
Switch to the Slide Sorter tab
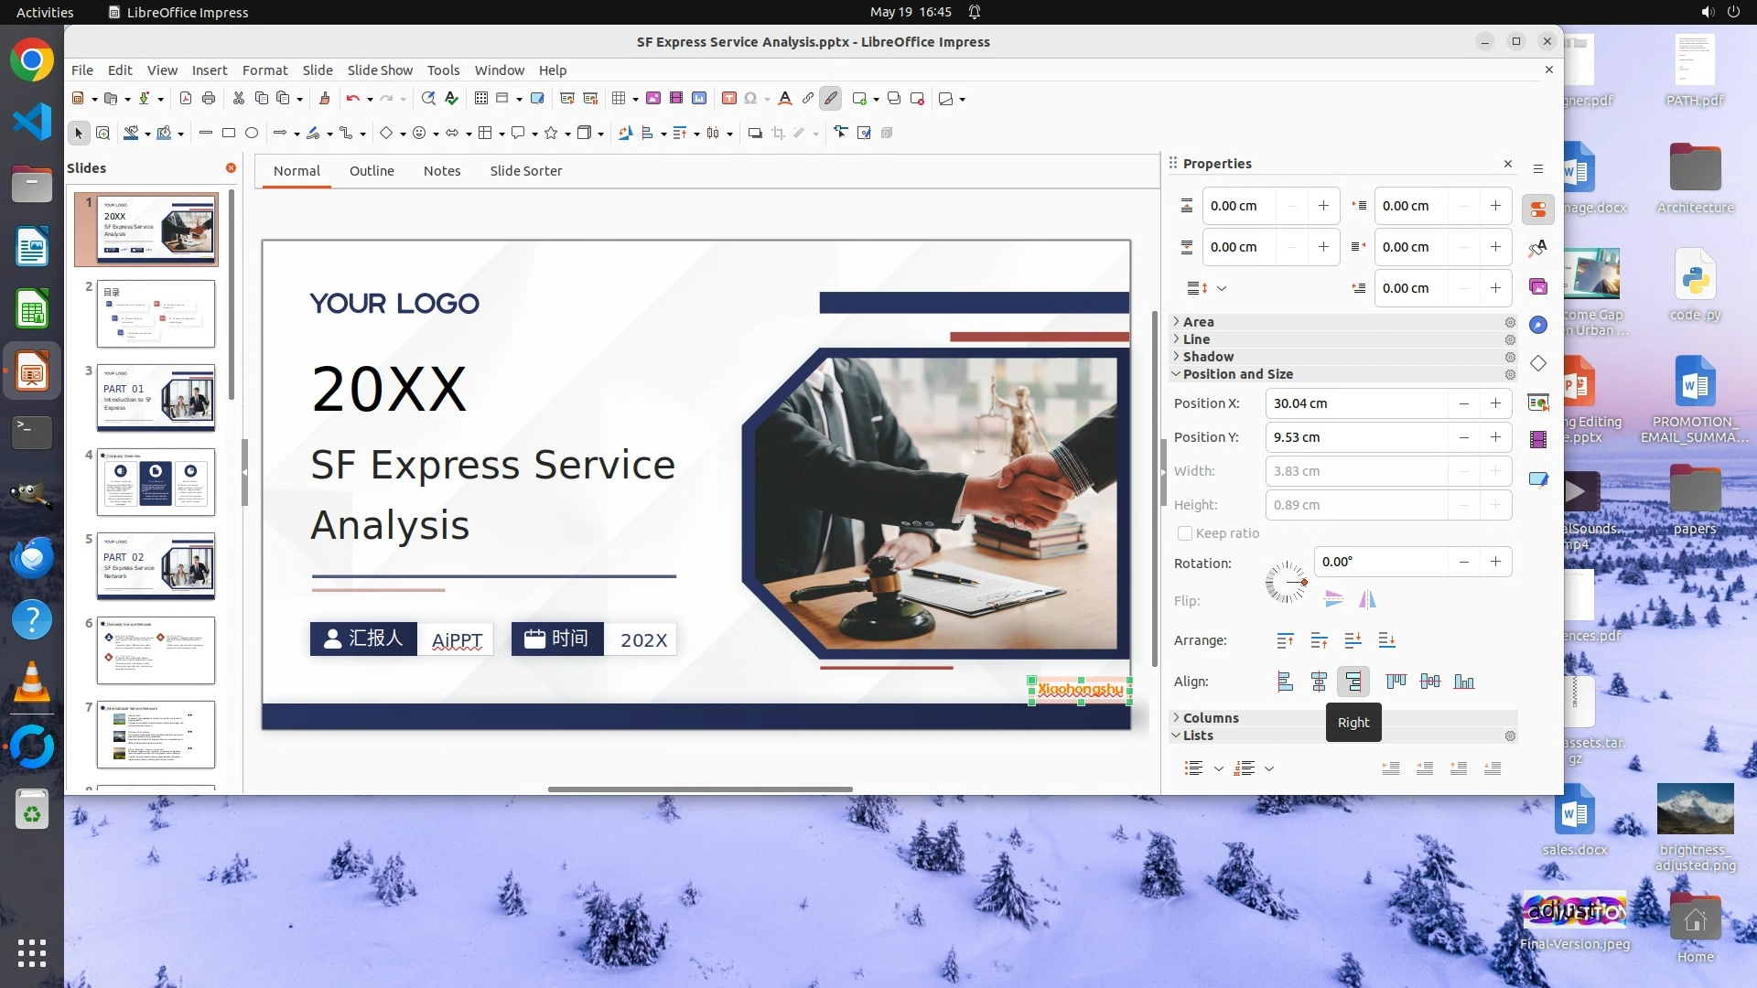[525, 171]
